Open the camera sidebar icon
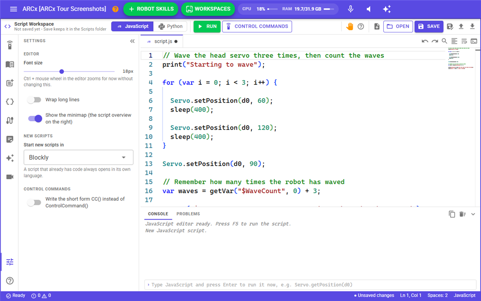The width and height of the screenshot is (481, 301). click(10, 177)
